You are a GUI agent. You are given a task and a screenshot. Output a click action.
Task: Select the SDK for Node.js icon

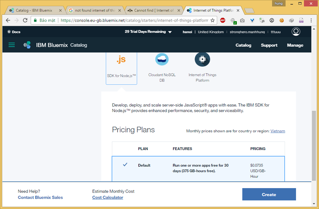(121, 60)
